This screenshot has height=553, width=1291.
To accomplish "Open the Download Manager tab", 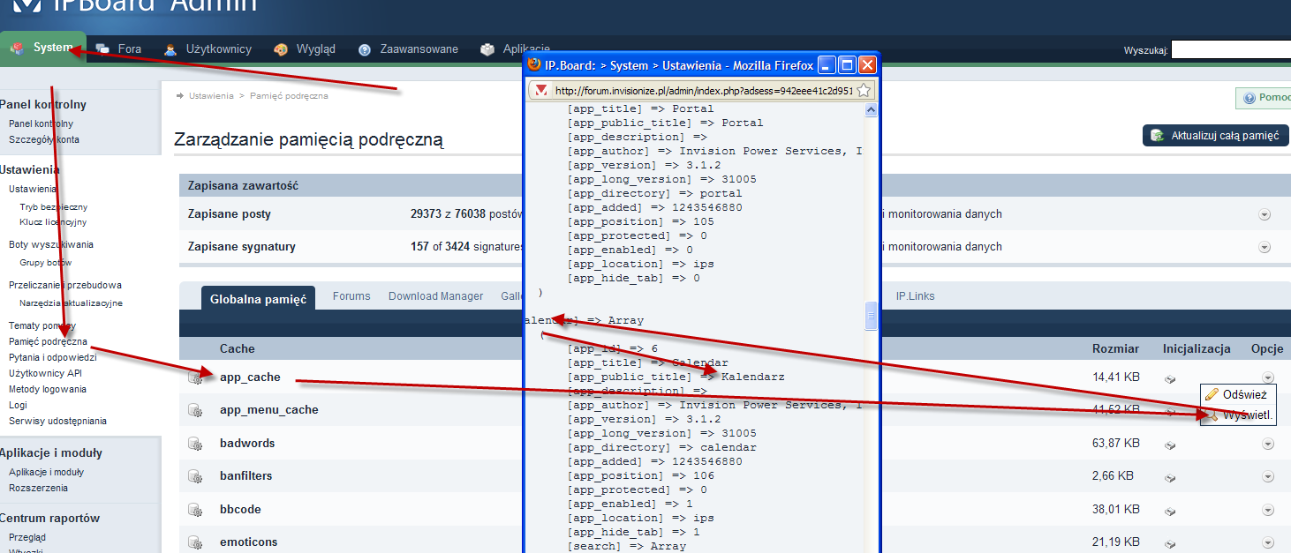I will coord(435,296).
